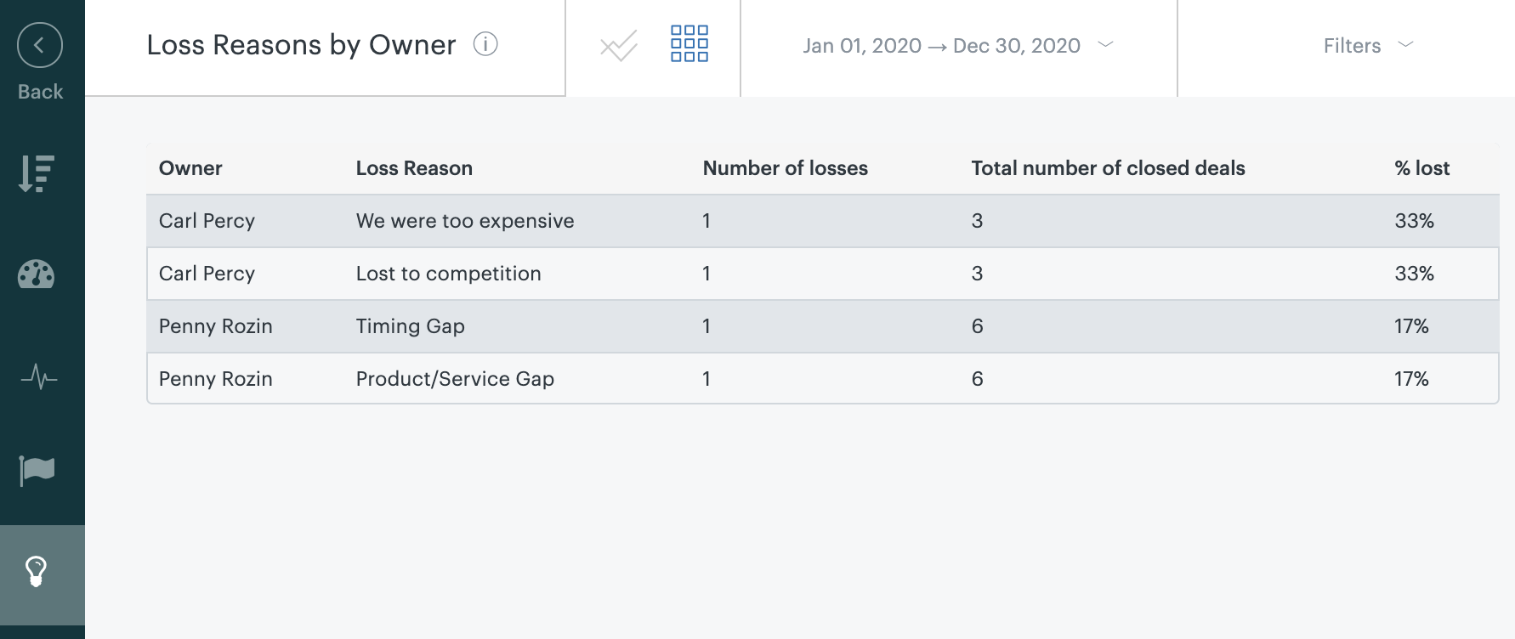Sort by the Loss Reason column header
Image resolution: width=1515 pixels, height=639 pixels.
tap(414, 168)
